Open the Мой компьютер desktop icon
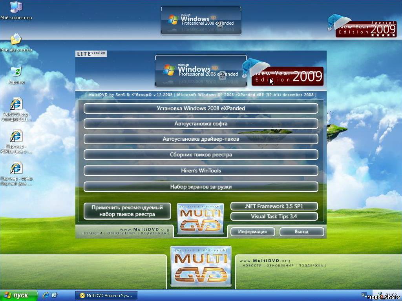The width and height of the screenshot is (402, 301). (16, 10)
